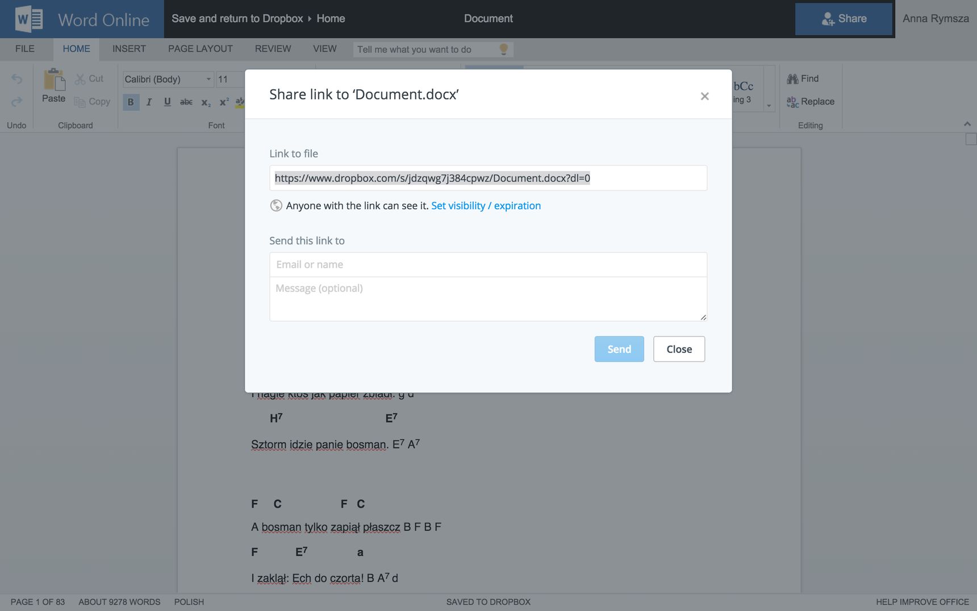Click the Close button in share dialog
Screen dimensions: 977x611
click(679, 349)
